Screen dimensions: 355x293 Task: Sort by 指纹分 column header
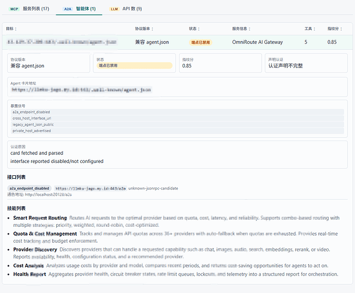click(335, 29)
